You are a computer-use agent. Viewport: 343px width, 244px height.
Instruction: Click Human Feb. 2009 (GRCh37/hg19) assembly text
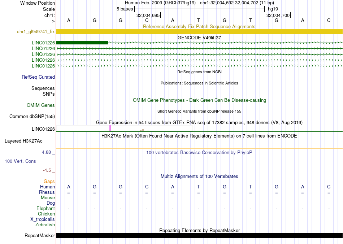pyautogui.click(x=161, y=3)
